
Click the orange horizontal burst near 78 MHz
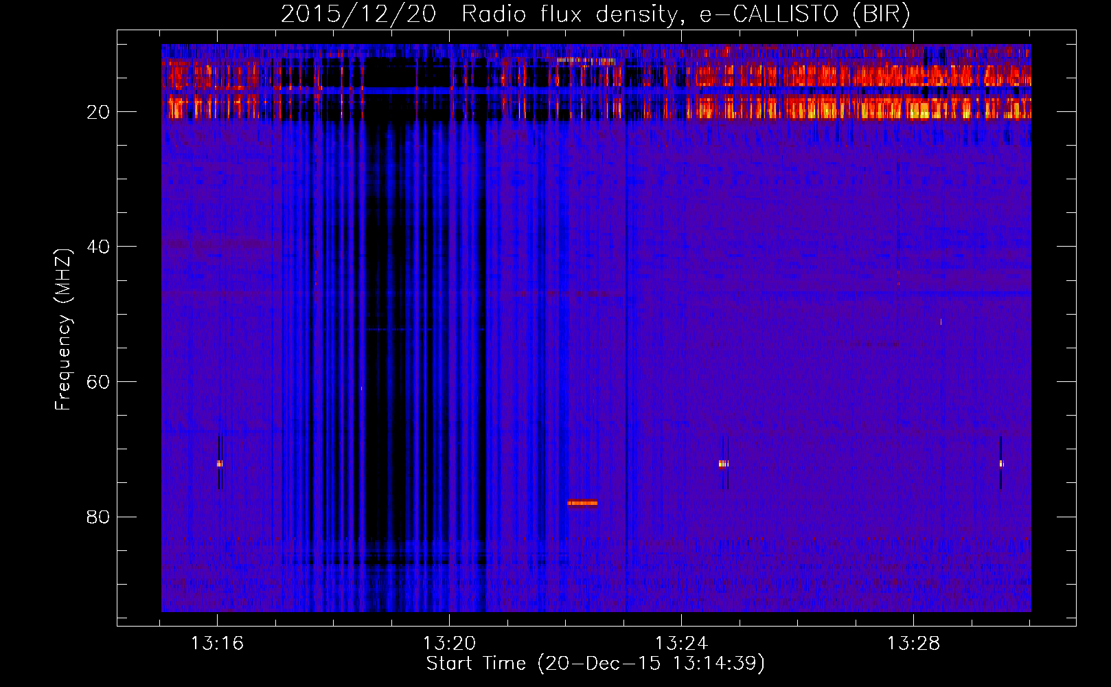point(582,503)
